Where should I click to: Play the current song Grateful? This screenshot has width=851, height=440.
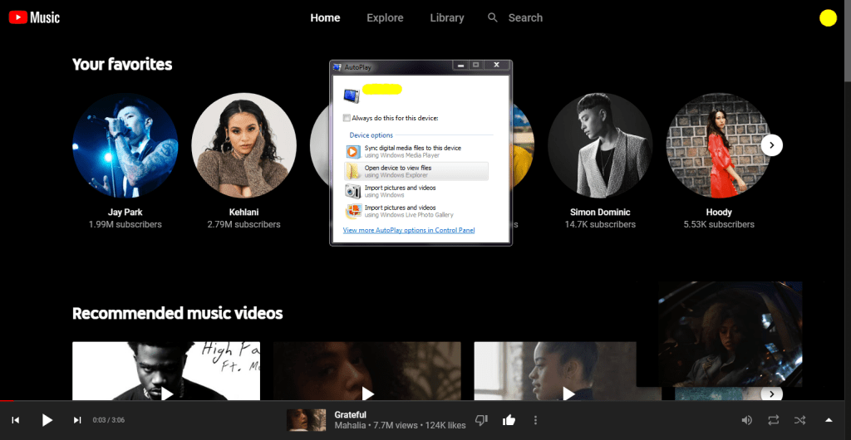pos(47,420)
